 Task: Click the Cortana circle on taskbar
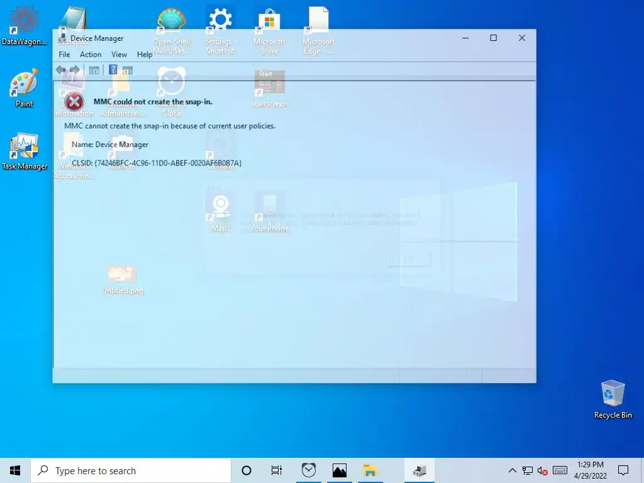tap(247, 470)
